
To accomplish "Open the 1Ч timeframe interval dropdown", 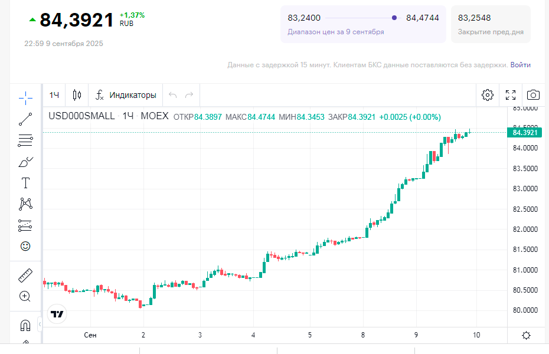I will pos(54,95).
